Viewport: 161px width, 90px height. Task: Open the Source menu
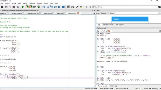(x=14, y=3)
